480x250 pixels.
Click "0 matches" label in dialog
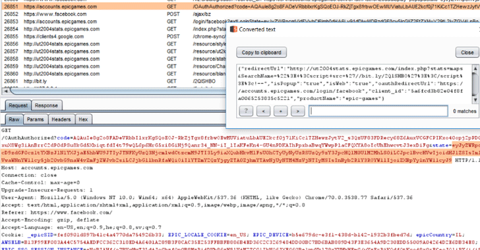point(465,111)
